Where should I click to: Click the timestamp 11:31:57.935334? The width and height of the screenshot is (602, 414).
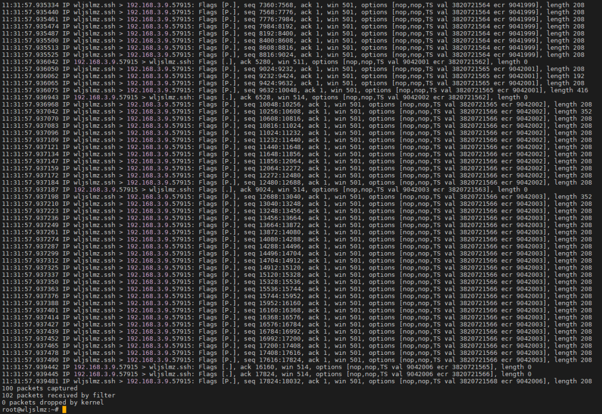click(x=30, y=6)
